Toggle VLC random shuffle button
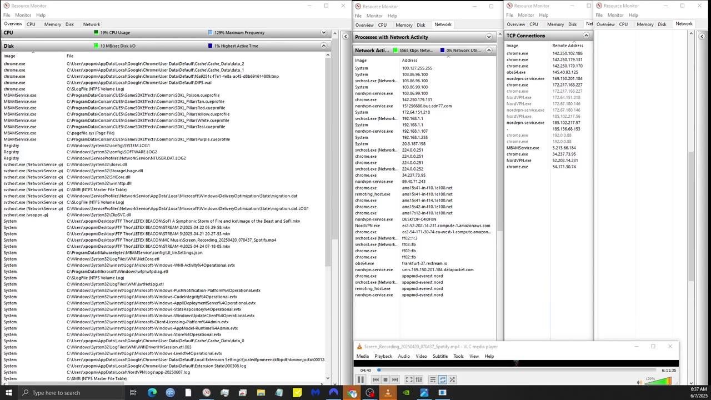The height and width of the screenshot is (400, 711). [x=452, y=379]
